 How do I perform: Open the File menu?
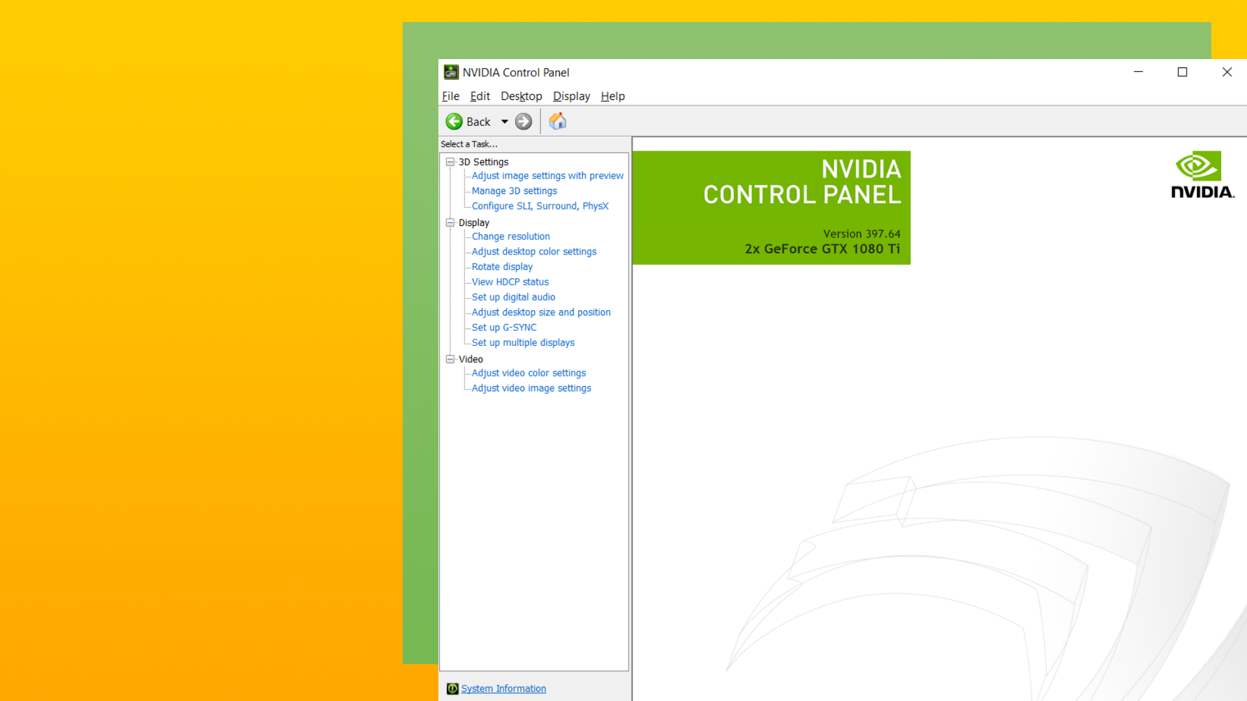[x=451, y=96]
